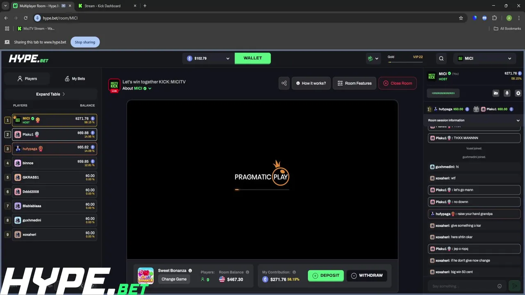Screen dimensions: 525x295
Task: Click the players count icon under Players
Action: tap(202, 279)
